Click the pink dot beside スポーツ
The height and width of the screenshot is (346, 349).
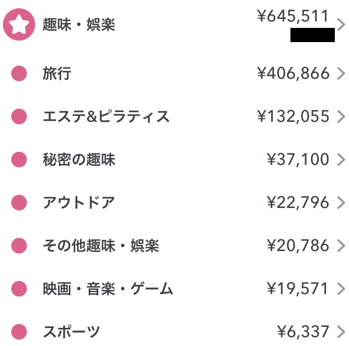pos(19,332)
